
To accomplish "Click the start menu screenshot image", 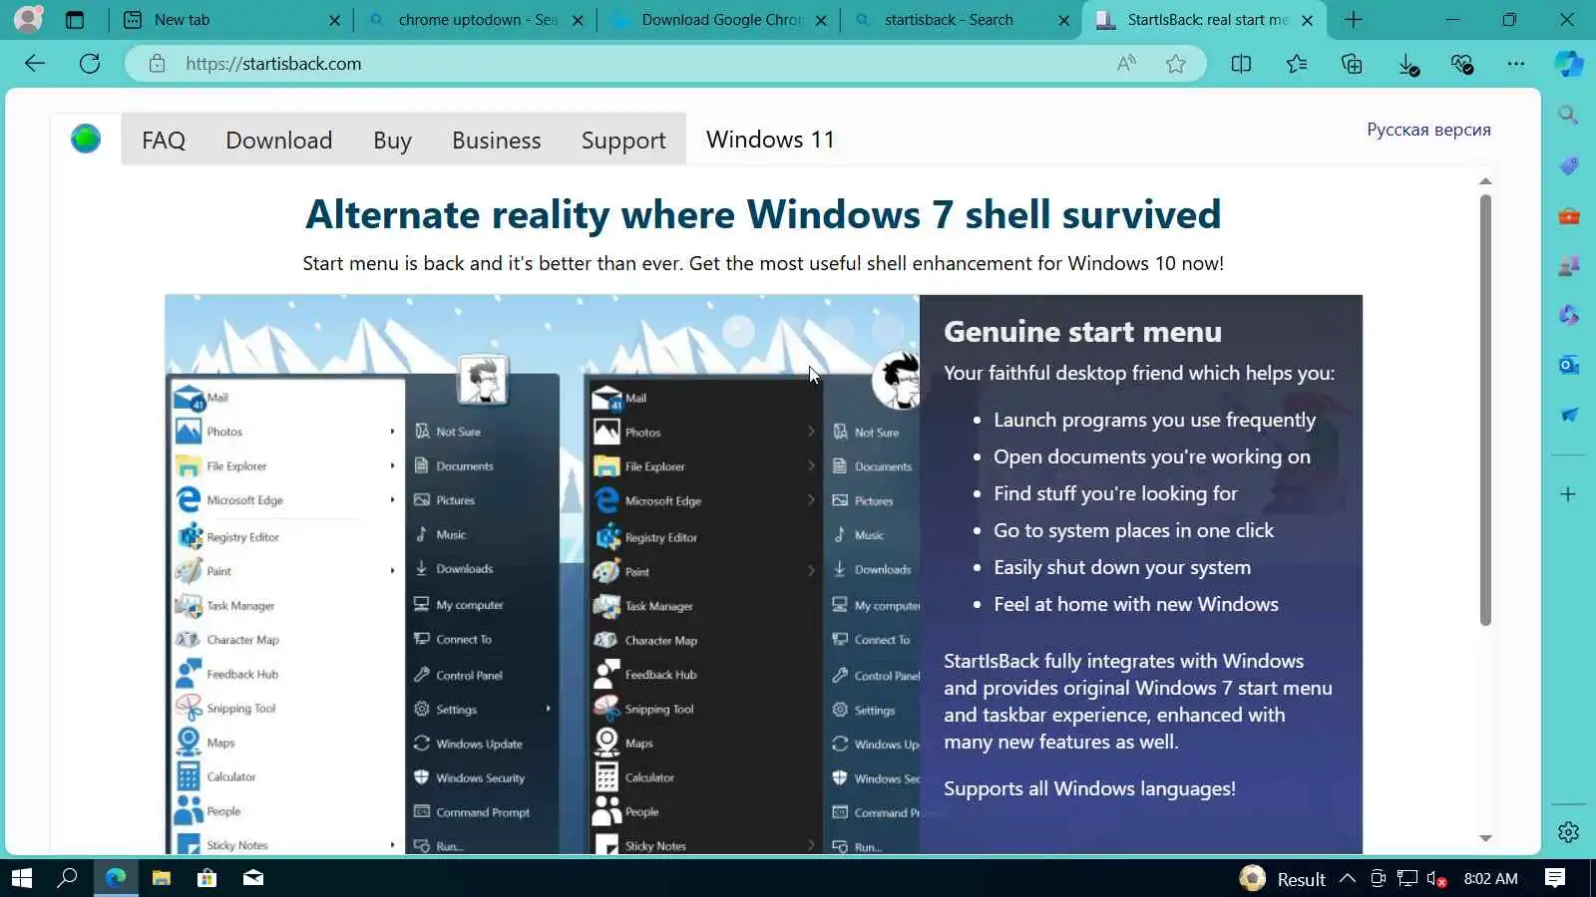I will (542, 574).
